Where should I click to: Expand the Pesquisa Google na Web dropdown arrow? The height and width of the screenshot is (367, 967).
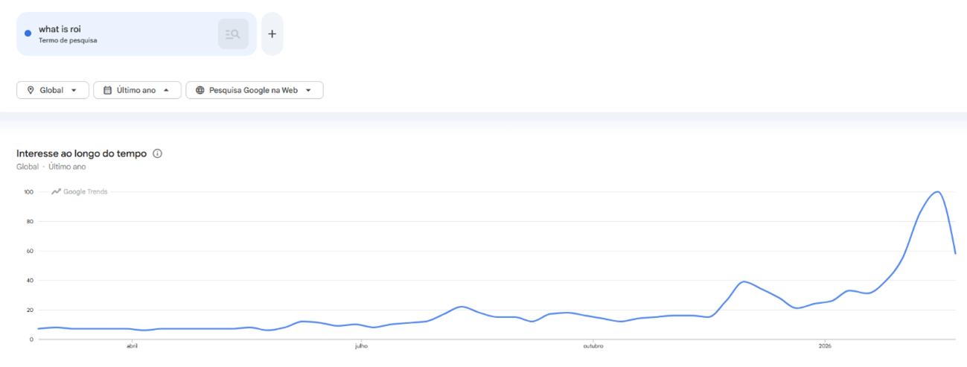coord(308,90)
